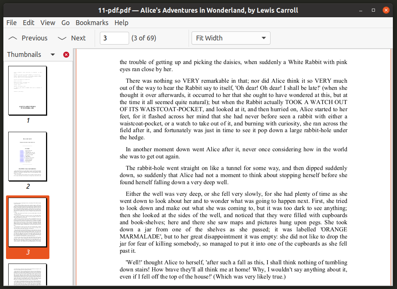
Task: Select the partially visible page 4 thumbnail
Action: (28, 274)
